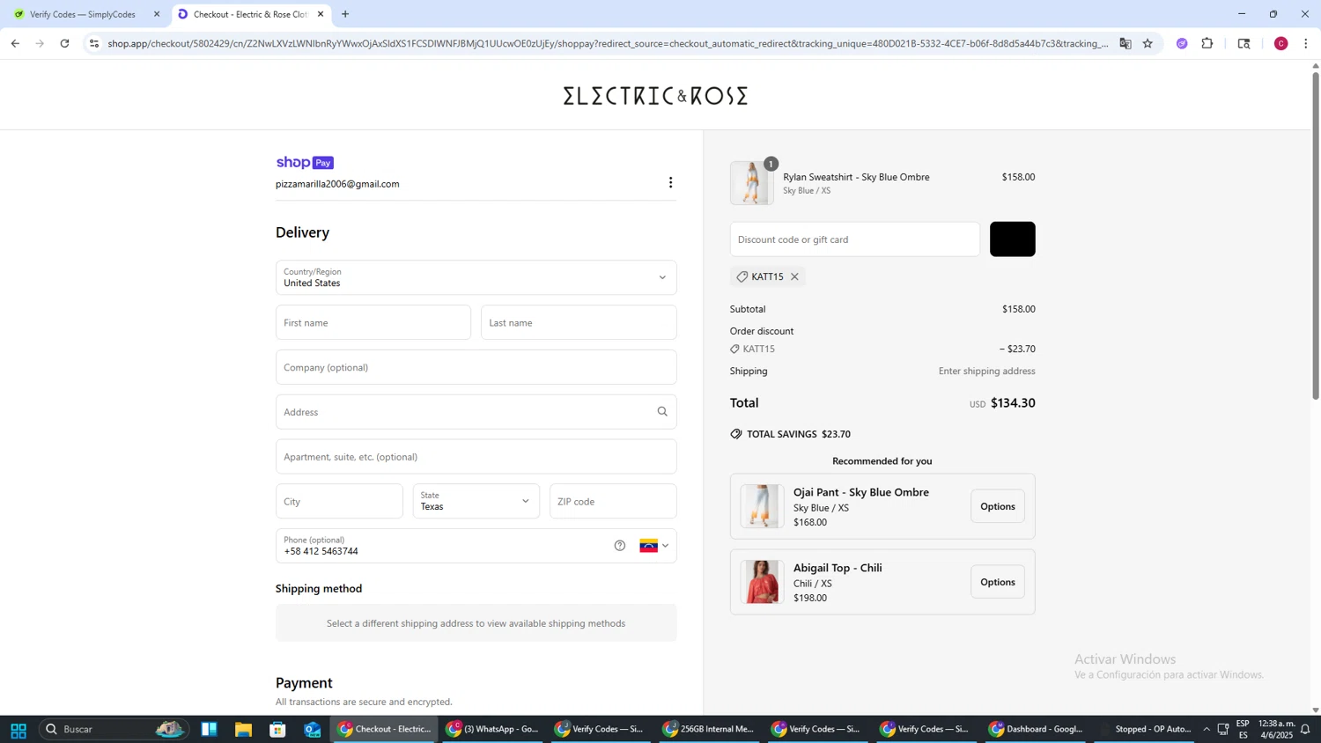
Task: Select the City input field
Action: pos(339,501)
